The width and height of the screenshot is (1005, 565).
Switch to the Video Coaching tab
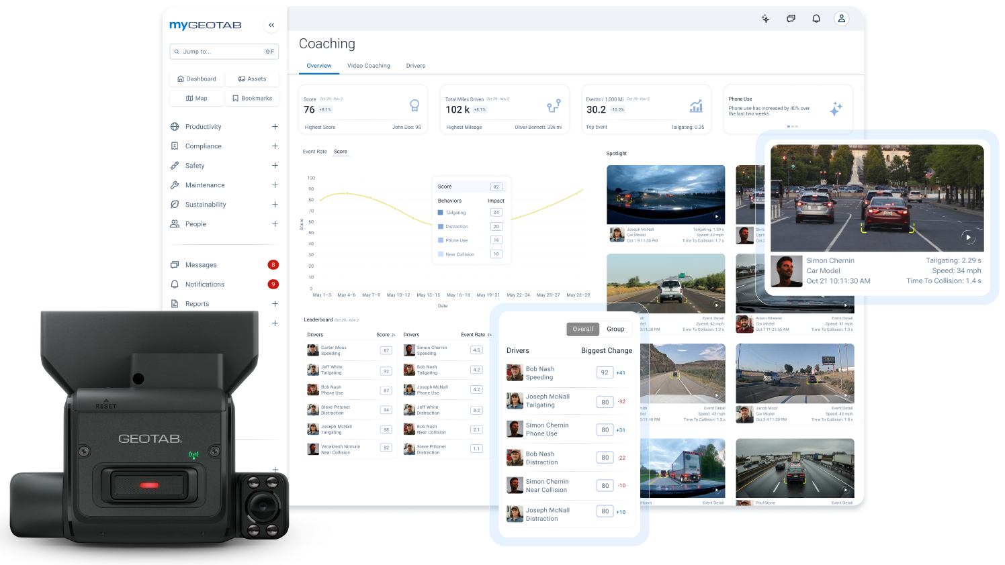369,66
